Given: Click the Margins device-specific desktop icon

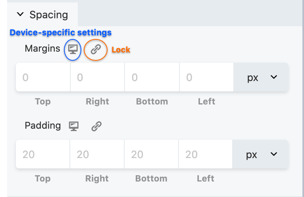Looking at the screenshot, I should point(73,50).
